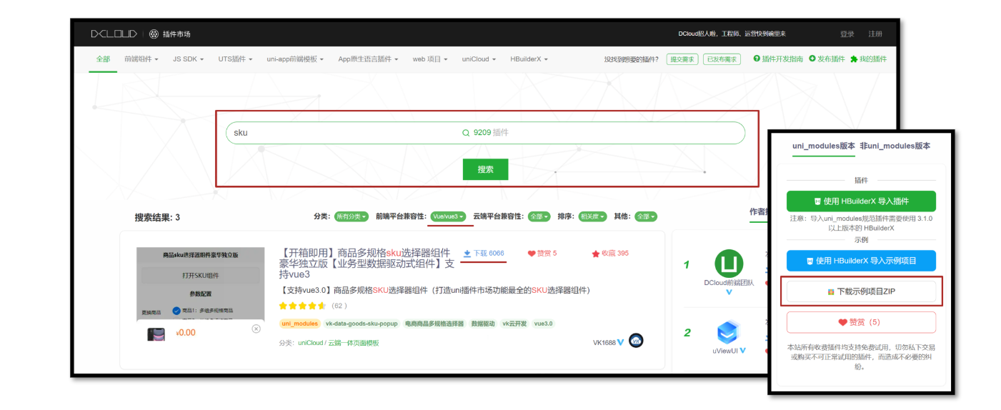The height and width of the screenshot is (410, 1001).
Task: Click 注册 in the header
Action: [875, 34]
